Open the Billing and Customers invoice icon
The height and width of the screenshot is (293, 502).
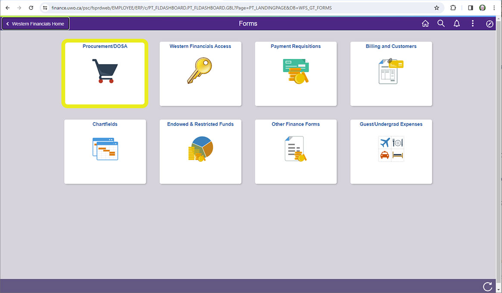[x=391, y=71]
